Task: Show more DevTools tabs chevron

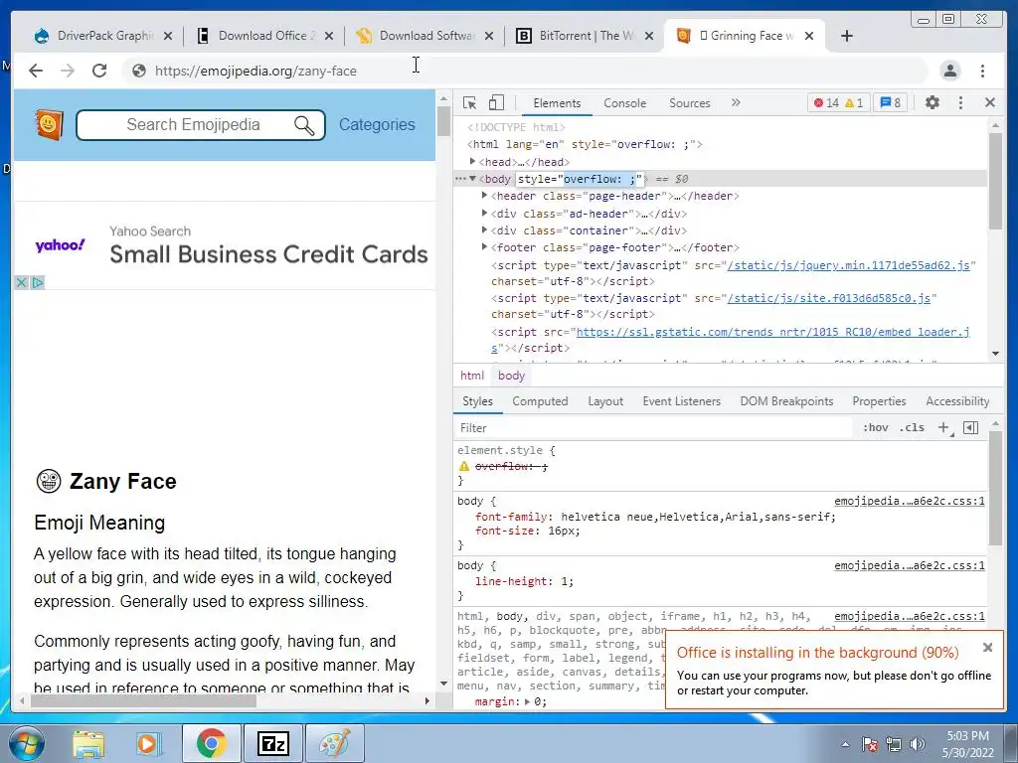Action: [x=736, y=102]
